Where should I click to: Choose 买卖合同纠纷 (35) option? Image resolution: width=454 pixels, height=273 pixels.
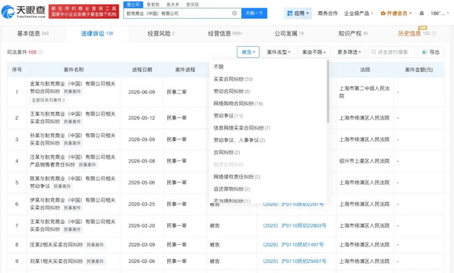[233, 79]
